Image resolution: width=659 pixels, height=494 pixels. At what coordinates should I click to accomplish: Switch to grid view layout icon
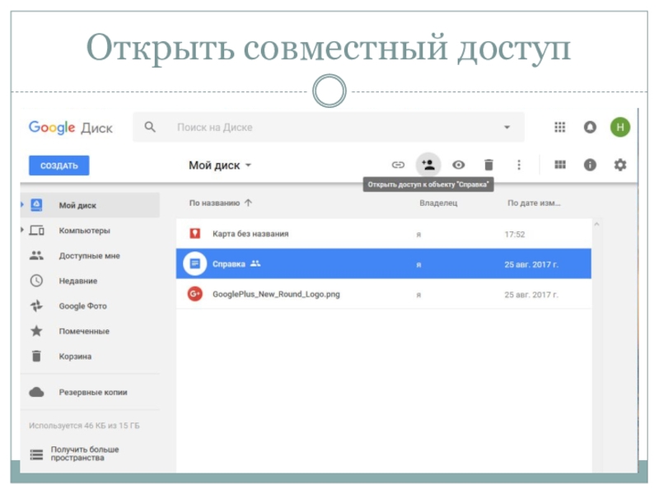coord(560,165)
